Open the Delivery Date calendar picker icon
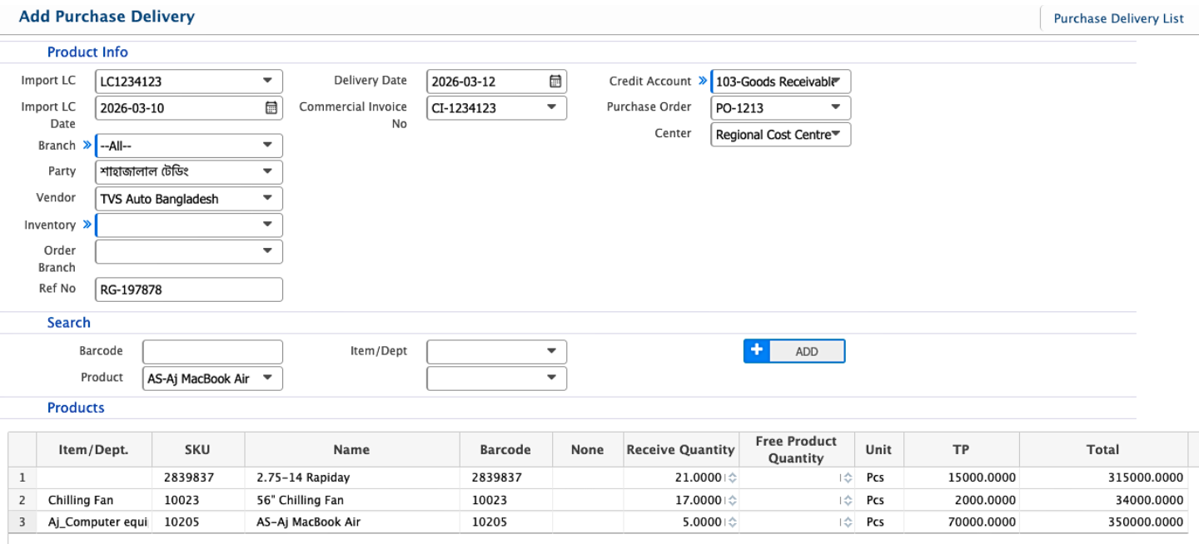 pos(555,82)
